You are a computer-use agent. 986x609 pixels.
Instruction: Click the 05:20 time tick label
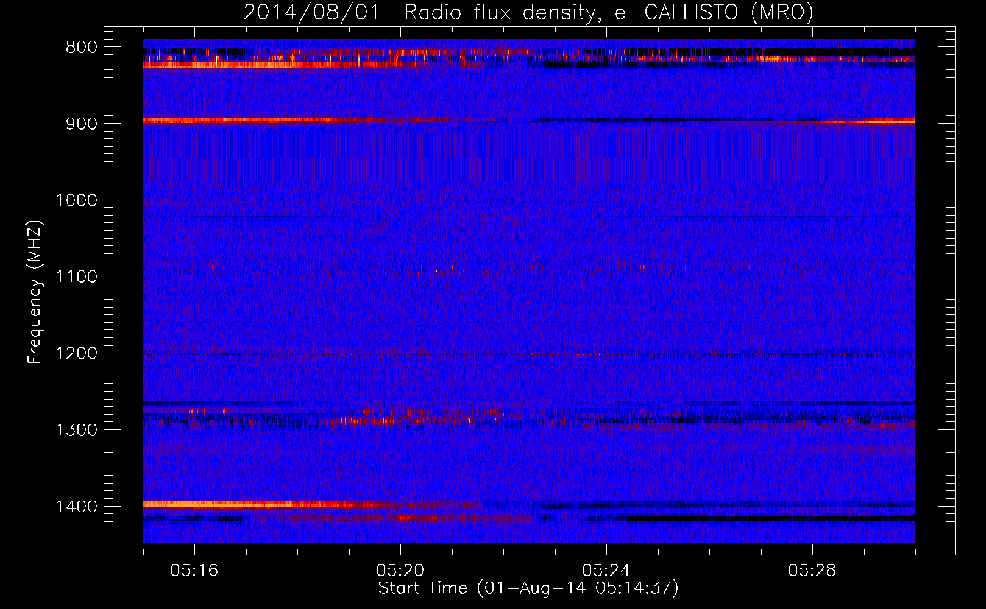pos(400,571)
